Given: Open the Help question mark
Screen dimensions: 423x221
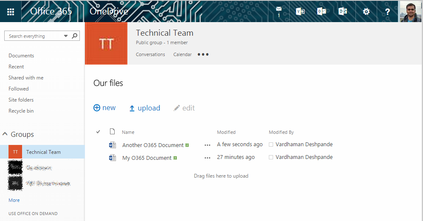Looking at the screenshot, I should 387,11.
